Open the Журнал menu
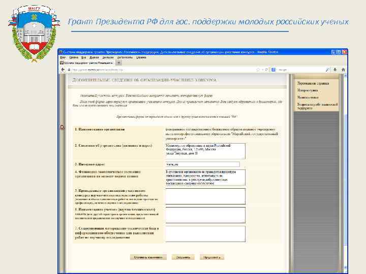The height and width of the screenshot is (274, 366). [x=94, y=57]
